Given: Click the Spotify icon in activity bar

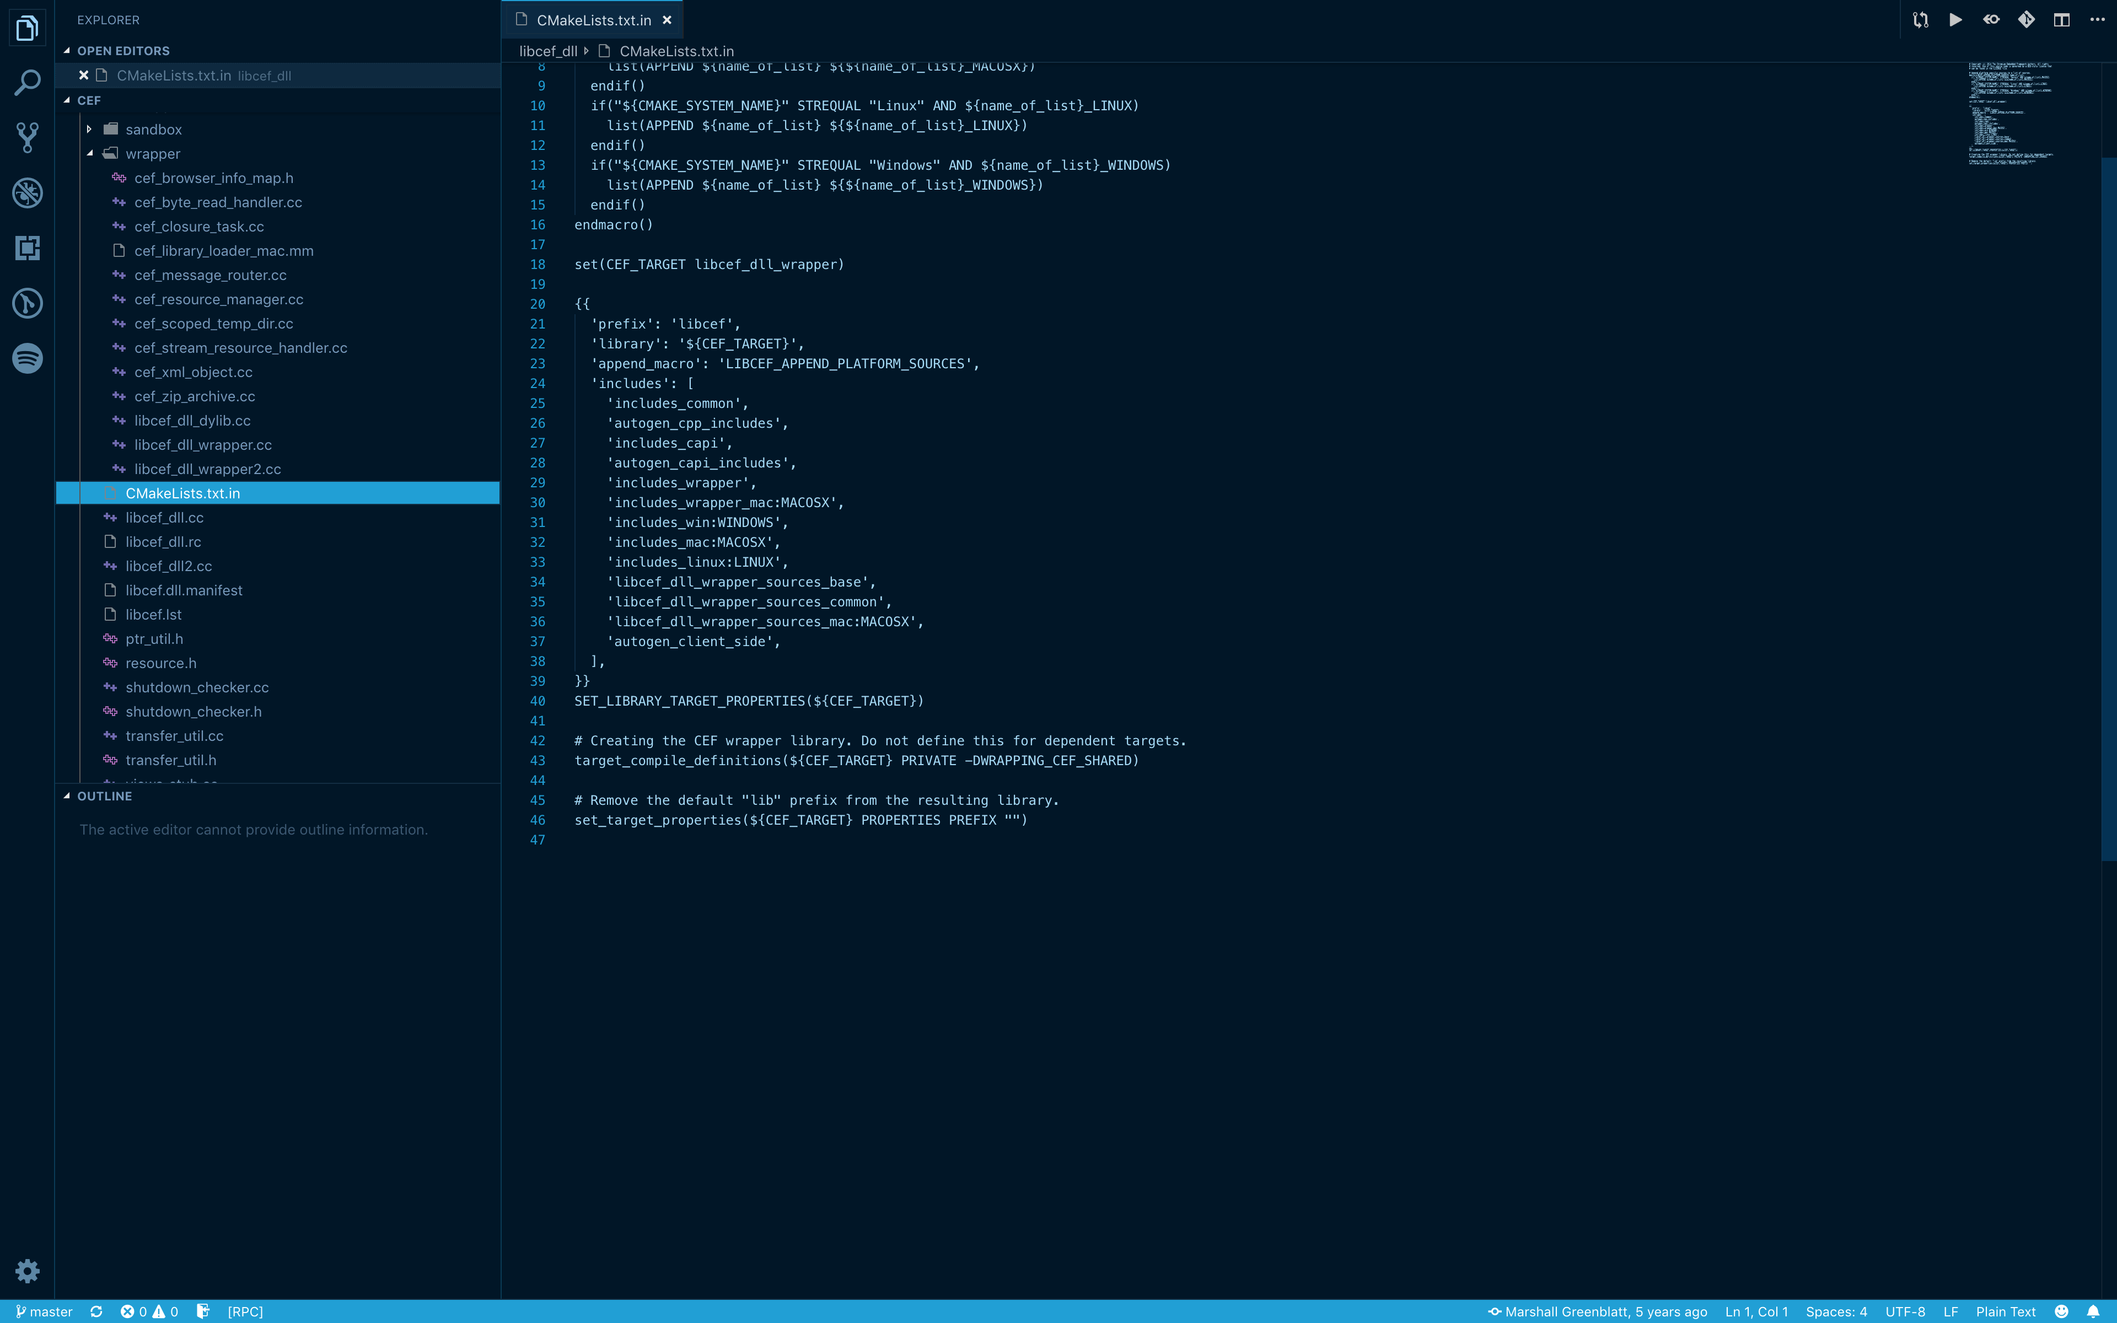Looking at the screenshot, I should pos(27,359).
